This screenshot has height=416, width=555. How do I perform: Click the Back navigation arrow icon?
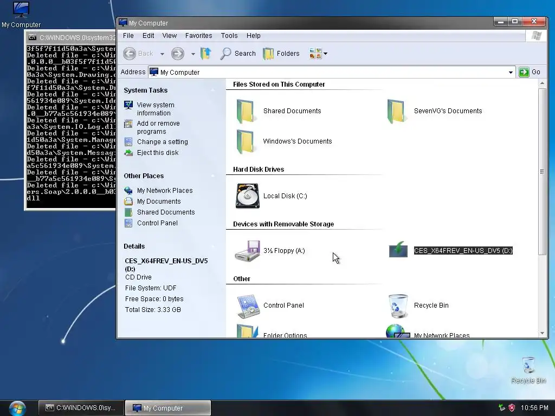[x=130, y=54]
